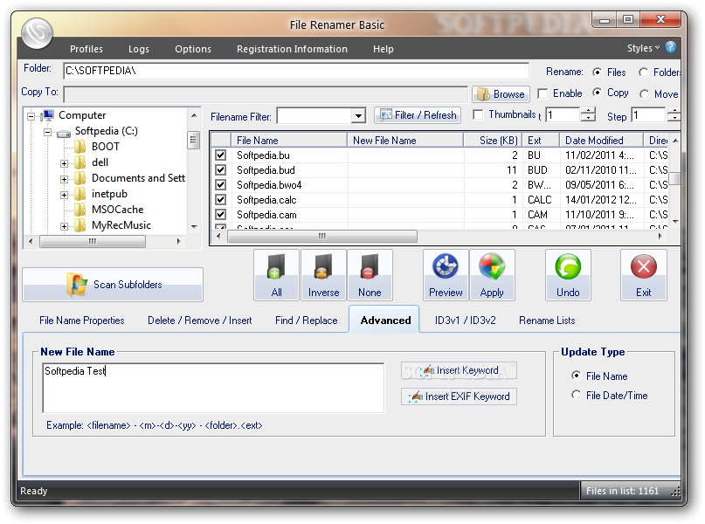This screenshot has width=705, height=524.
Task: Click the New File Name text box
Action: click(213, 388)
